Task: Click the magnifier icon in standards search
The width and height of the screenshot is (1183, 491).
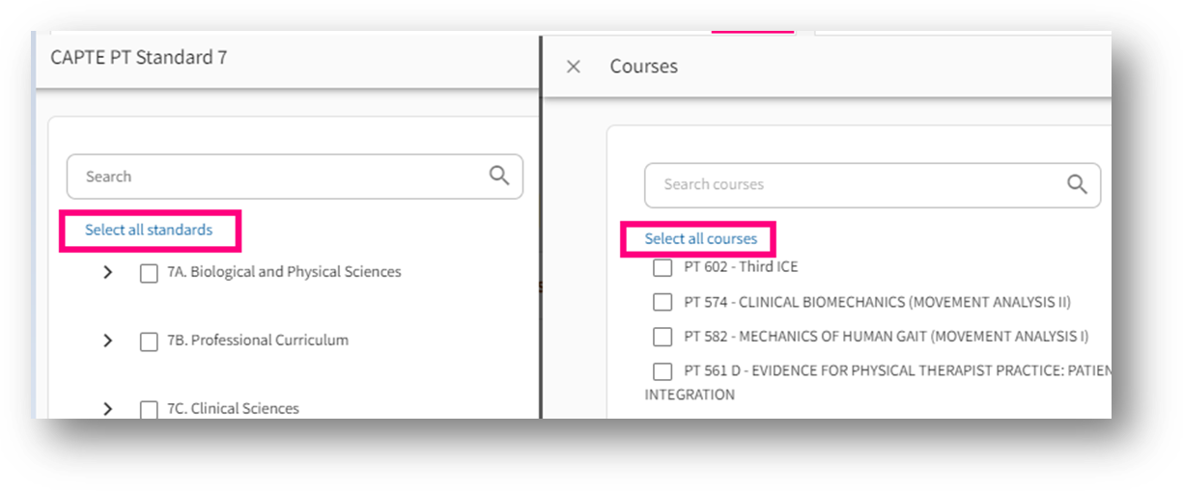Action: 499,176
